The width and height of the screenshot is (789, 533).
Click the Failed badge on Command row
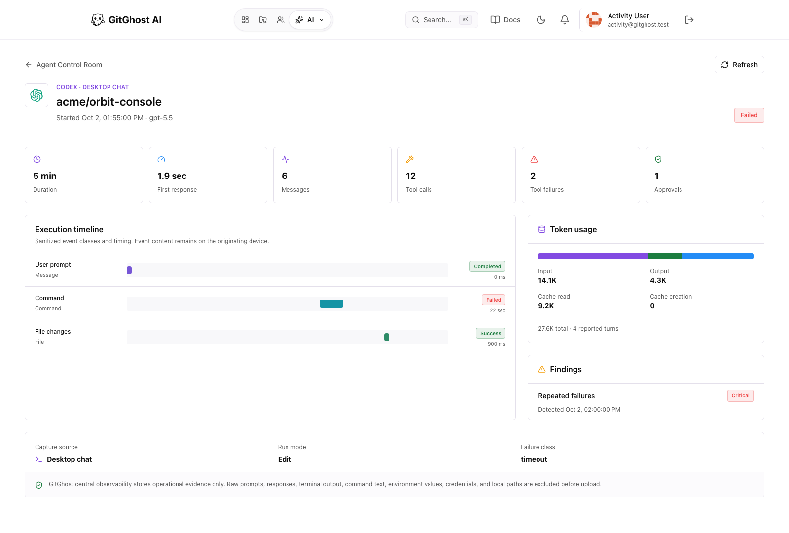coord(494,300)
